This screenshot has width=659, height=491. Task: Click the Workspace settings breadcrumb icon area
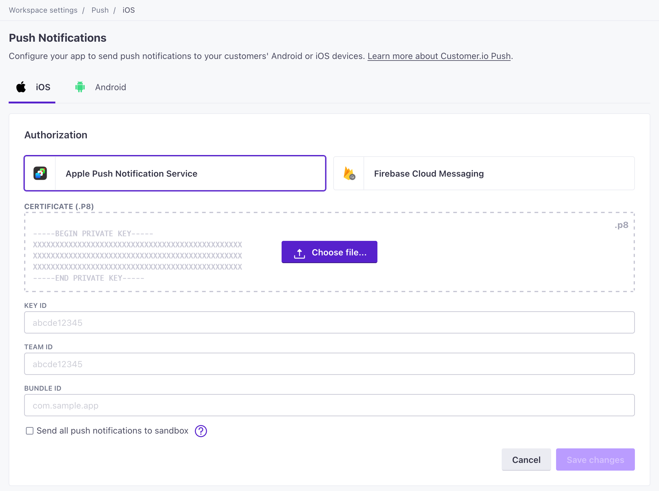click(x=43, y=10)
